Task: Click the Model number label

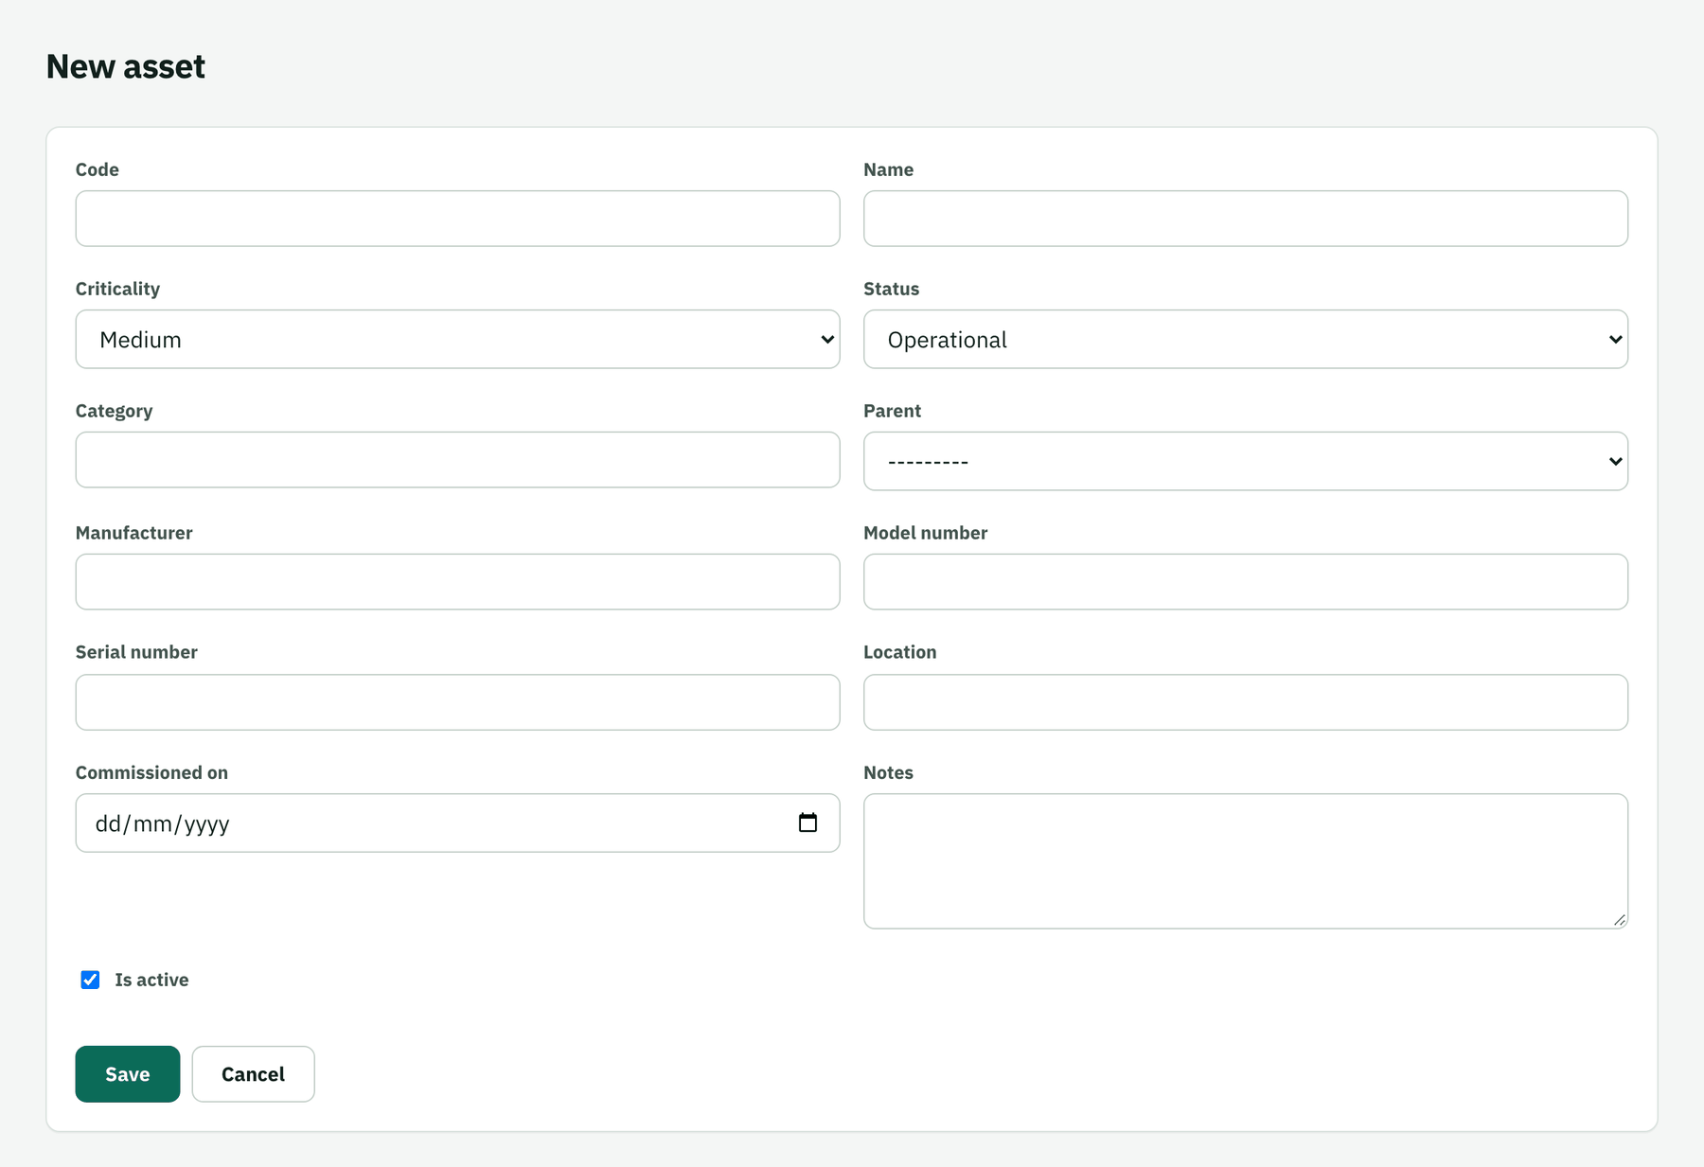Action: [925, 533]
